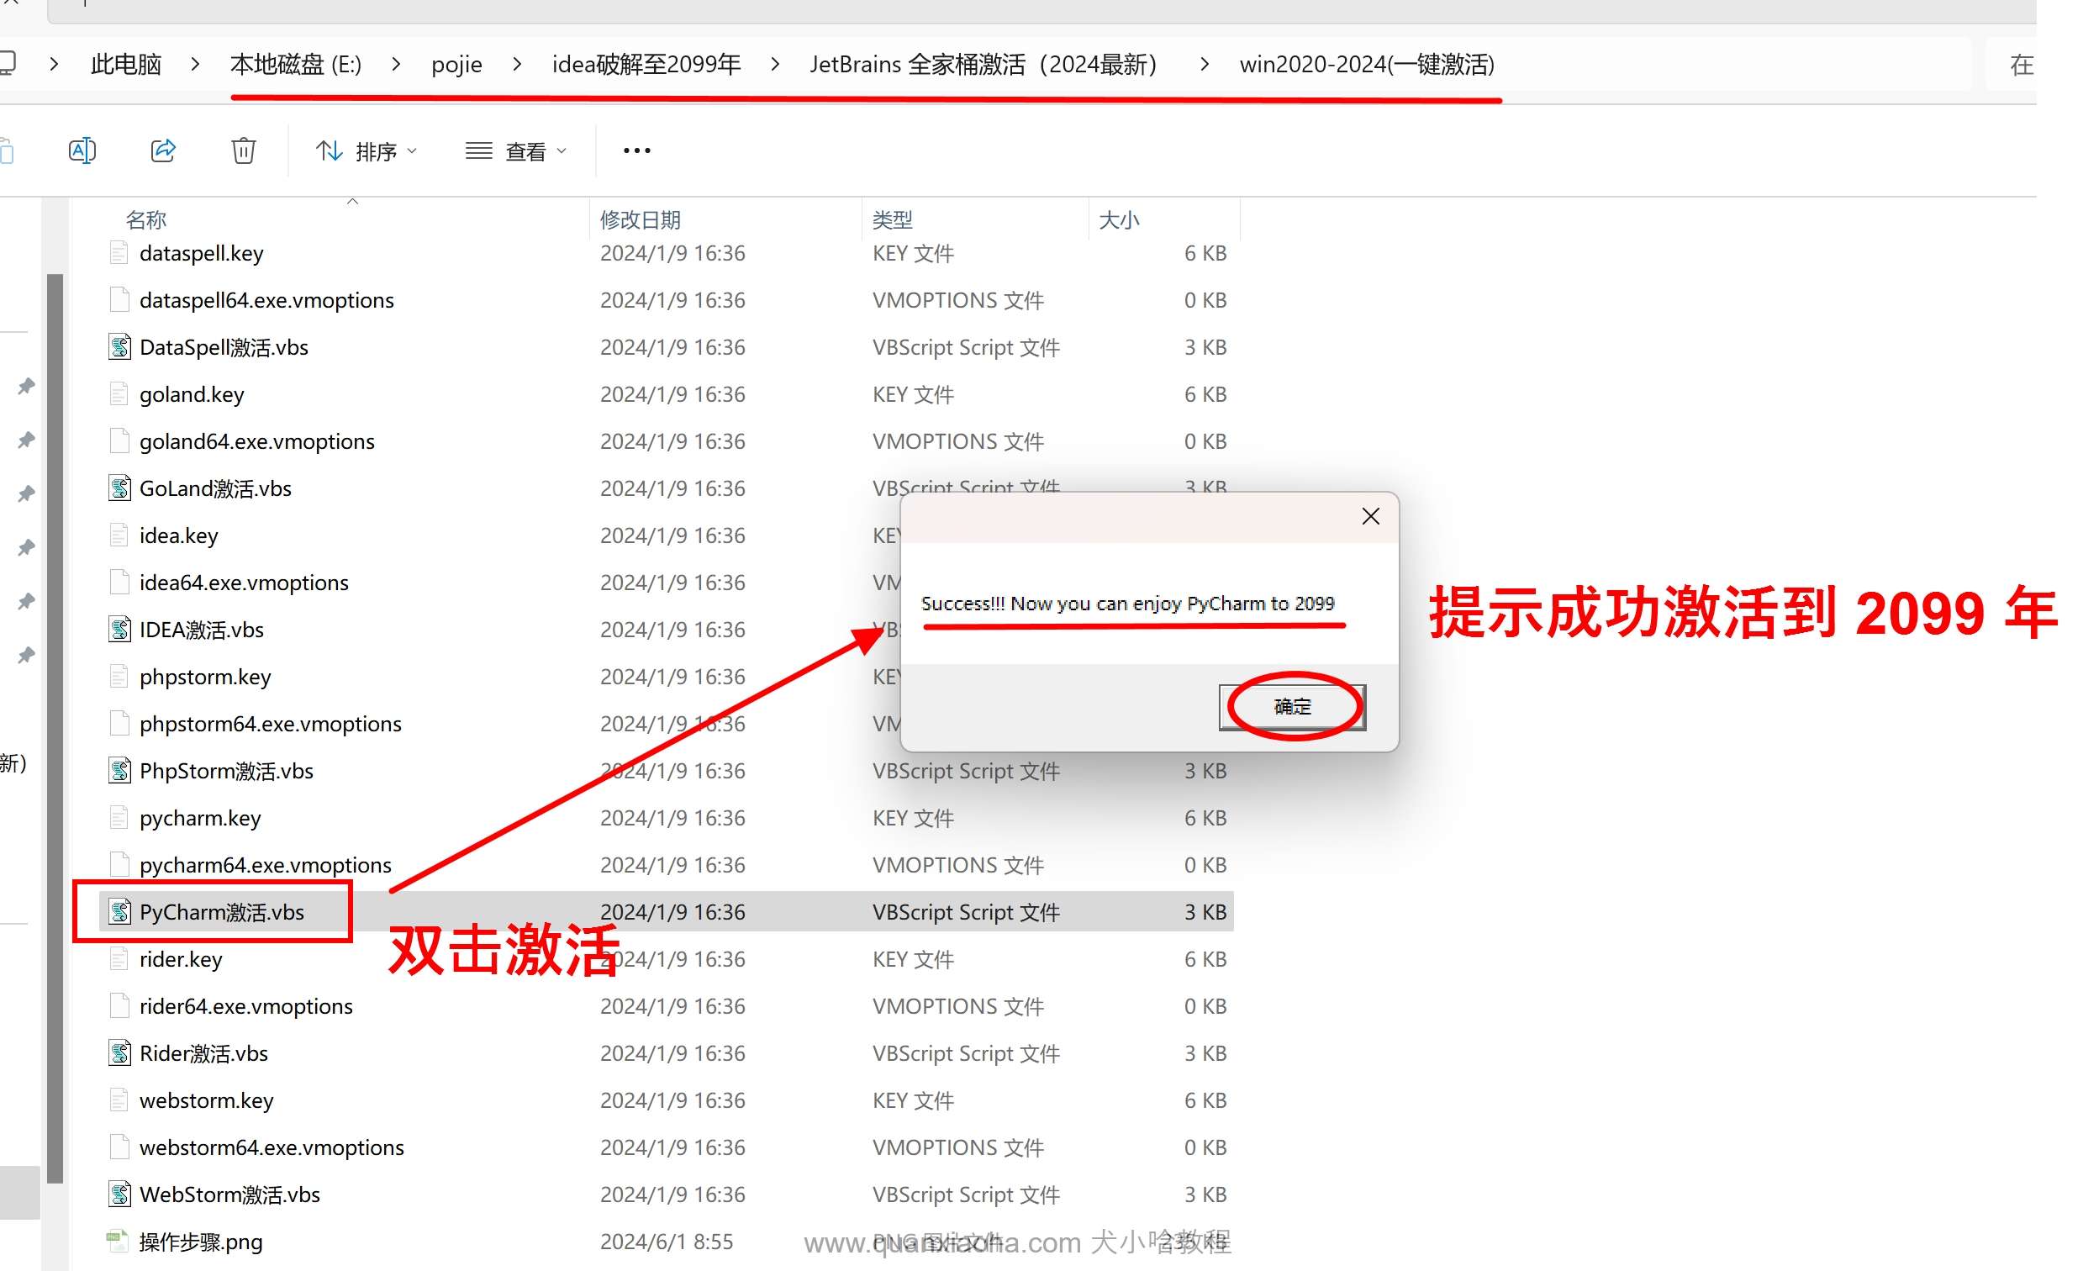Click the 本地磁盘 (E:) breadcrumb
Viewport: 2083px width, 1271px height.
click(296, 64)
